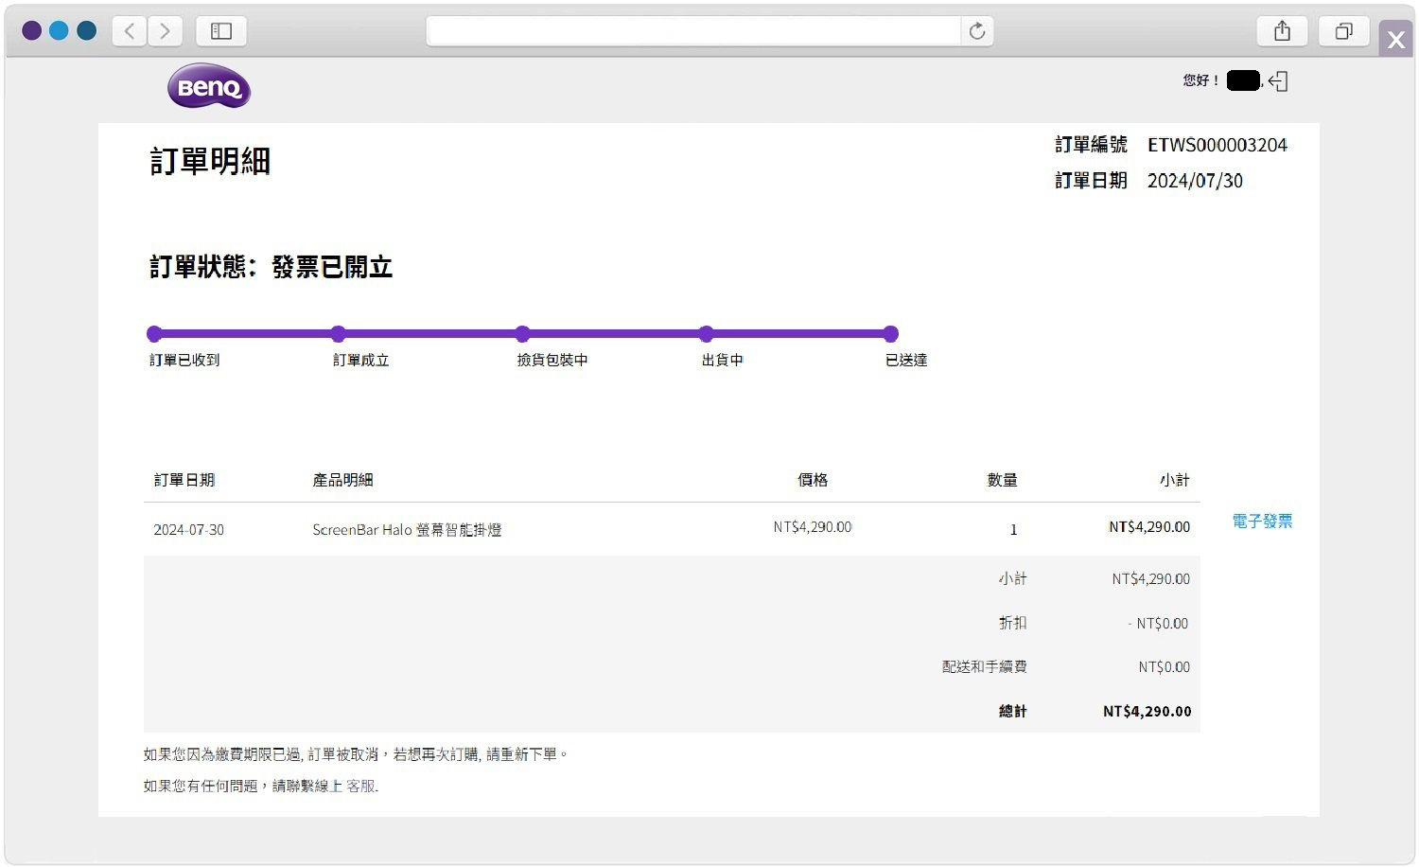This screenshot has width=1419, height=867.
Task: Click the 配送和手續費 label
Action: coord(984,667)
